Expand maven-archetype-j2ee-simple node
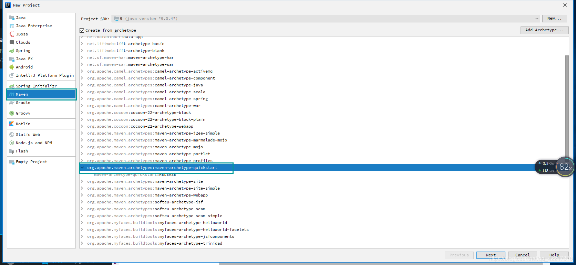The width and height of the screenshot is (576, 265). 82,133
